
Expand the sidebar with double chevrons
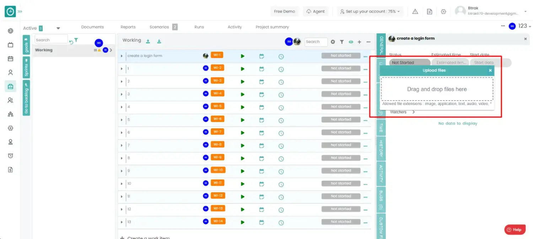(20, 11)
